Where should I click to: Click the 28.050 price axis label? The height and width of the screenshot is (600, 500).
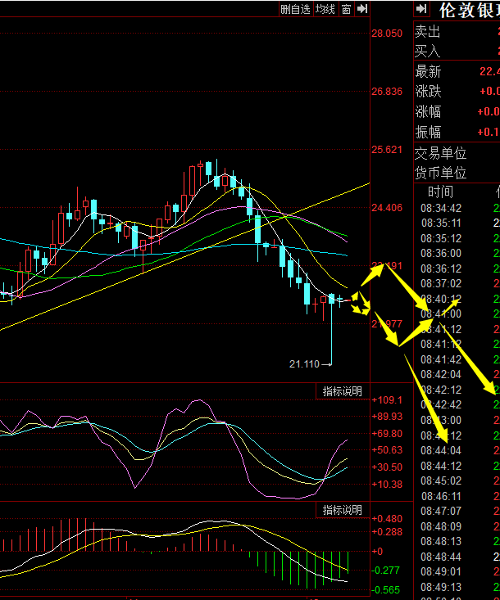pyautogui.click(x=387, y=34)
